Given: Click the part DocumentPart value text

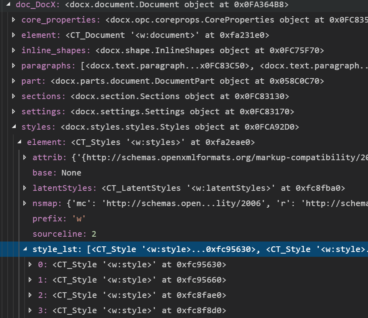Looking at the screenshot, I should click(187, 81).
